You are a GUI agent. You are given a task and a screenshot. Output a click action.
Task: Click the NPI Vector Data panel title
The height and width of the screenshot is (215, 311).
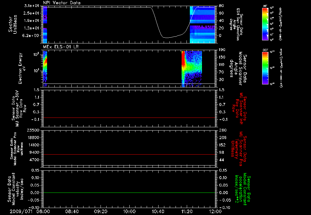tap(62, 3)
